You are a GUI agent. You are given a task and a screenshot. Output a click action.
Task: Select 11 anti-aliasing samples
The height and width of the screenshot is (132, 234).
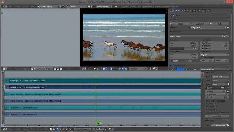(x=187, y=70)
